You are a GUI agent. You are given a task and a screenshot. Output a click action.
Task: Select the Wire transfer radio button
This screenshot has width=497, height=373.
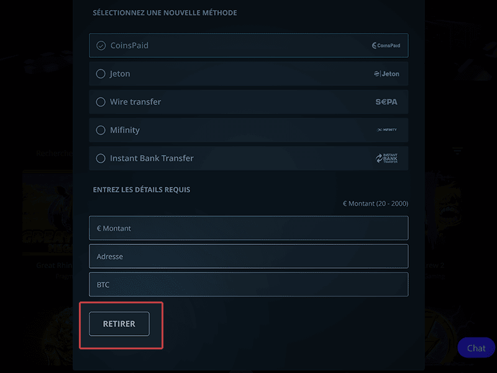(101, 102)
